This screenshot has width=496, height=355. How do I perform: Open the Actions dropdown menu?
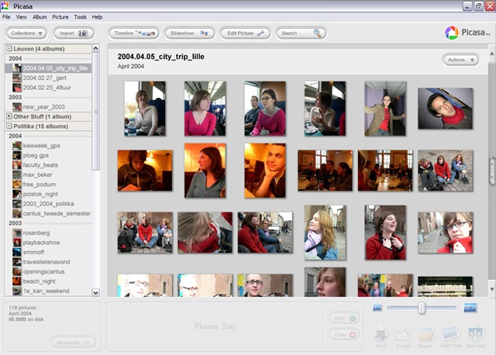click(460, 60)
